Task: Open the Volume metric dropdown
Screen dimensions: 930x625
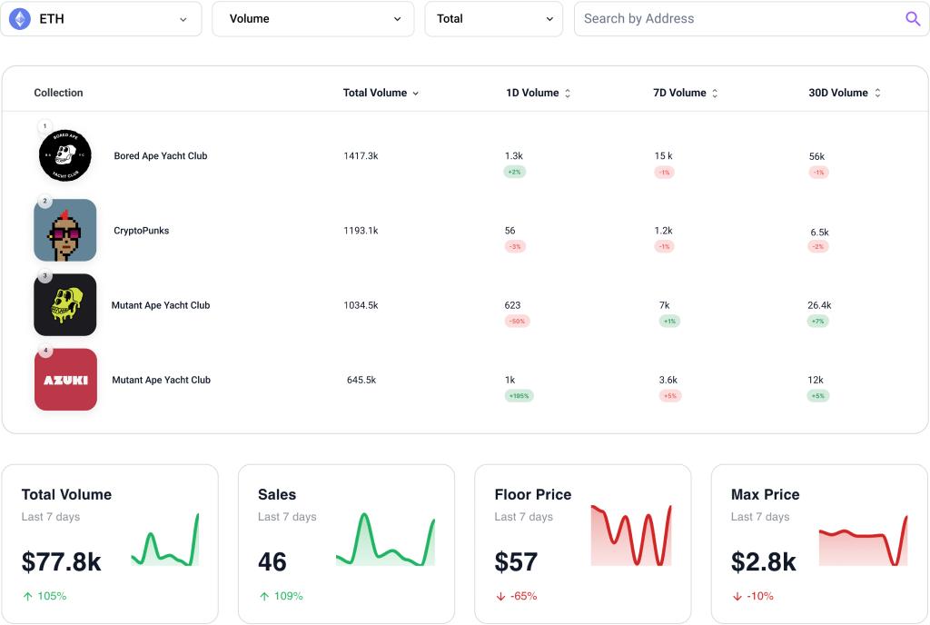Action: pos(313,19)
